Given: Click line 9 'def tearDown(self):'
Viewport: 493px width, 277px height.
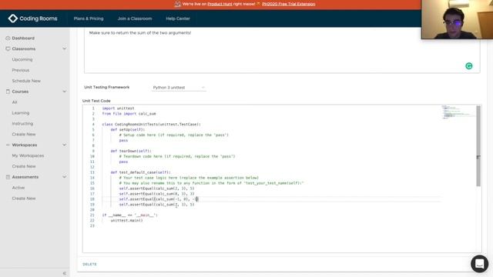Looking at the screenshot, I should (131, 151).
